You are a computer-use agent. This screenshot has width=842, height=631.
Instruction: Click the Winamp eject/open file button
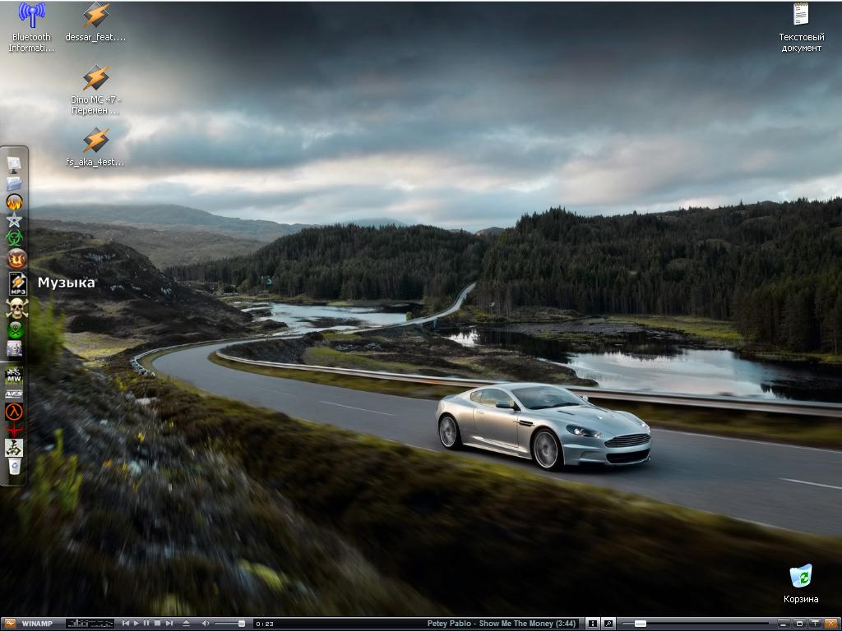tap(186, 624)
